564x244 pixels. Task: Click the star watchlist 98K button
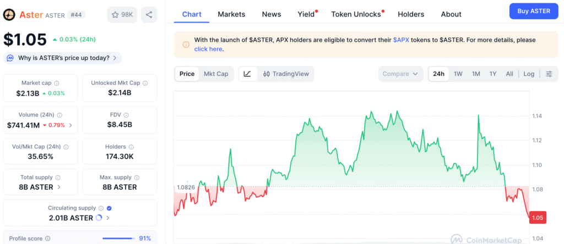122,15
